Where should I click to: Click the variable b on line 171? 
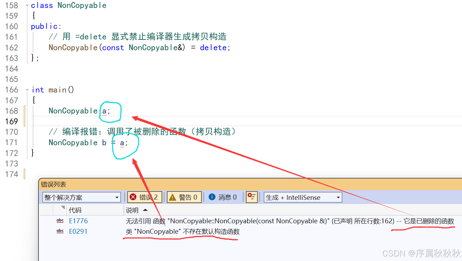point(104,143)
